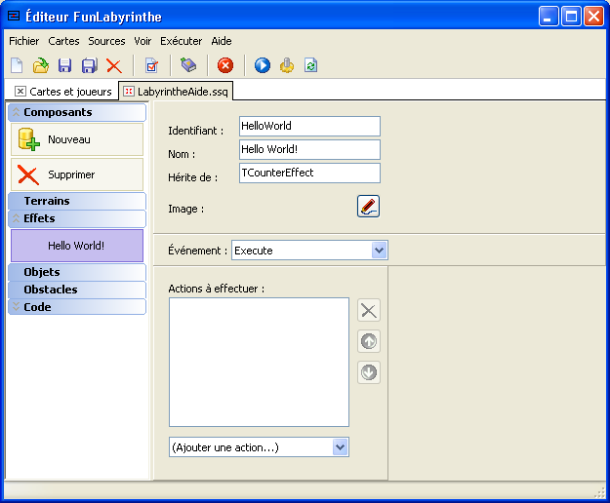Click the delete action X button beside the list

point(369,310)
